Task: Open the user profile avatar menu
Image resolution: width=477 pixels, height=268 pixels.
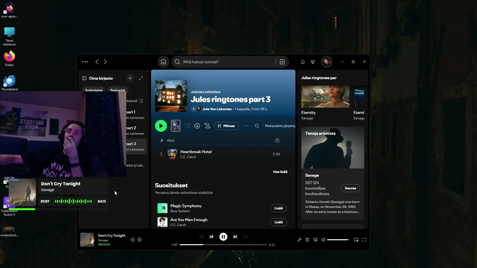Action: (326, 62)
